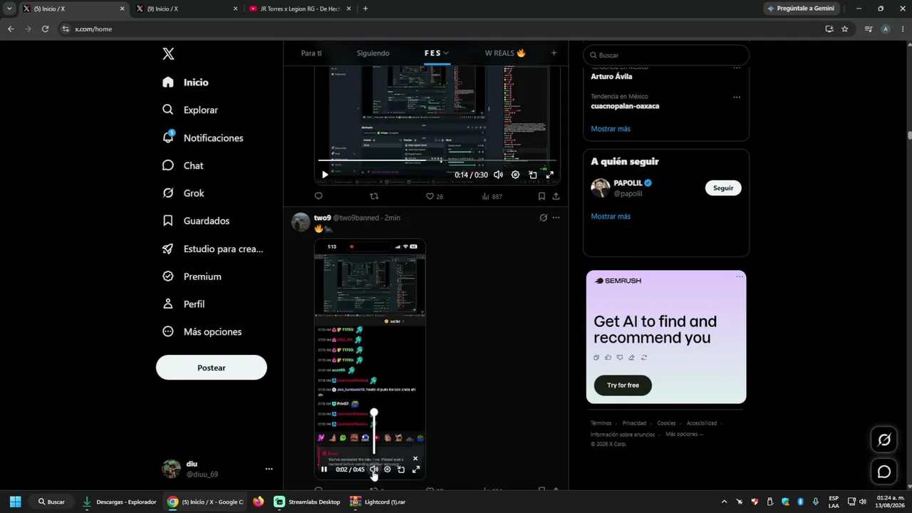912x513 pixels.
Task: Open more options for the Arturo Ávila trend
Action: [x=737, y=68]
